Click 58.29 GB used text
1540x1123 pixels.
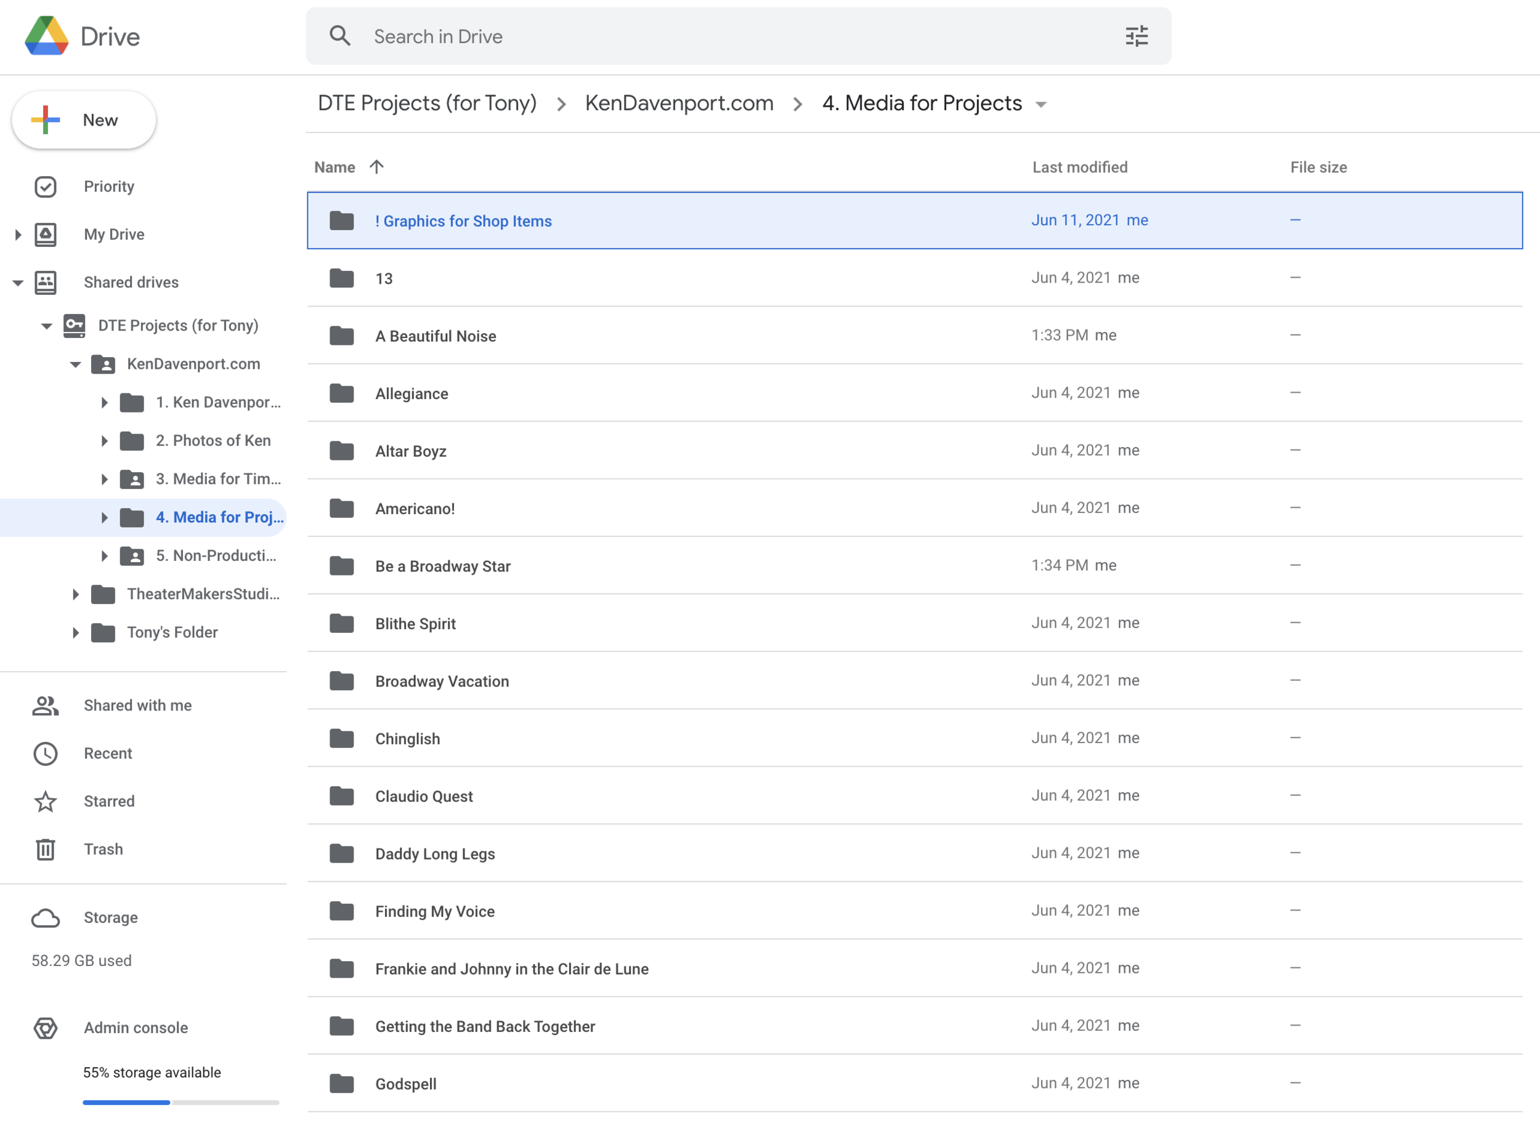82,960
